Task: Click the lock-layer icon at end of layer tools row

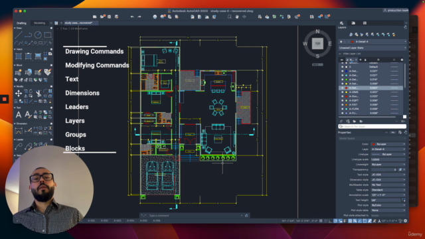Action: pos(394,35)
